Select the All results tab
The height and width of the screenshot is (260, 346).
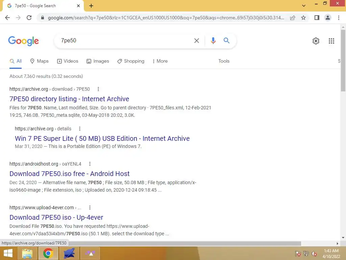coord(16,61)
